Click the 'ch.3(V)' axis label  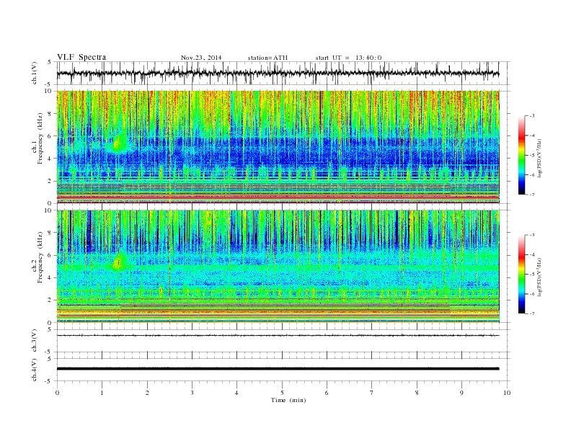point(34,341)
